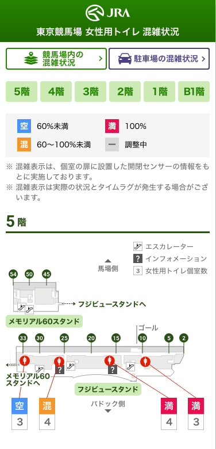Select the B1階 floor tab
The height and width of the screenshot is (449, 216).
(194, 92)
